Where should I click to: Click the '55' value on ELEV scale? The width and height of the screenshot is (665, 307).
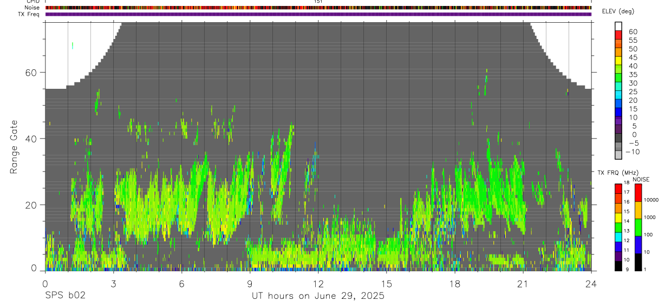click(633, 41)
